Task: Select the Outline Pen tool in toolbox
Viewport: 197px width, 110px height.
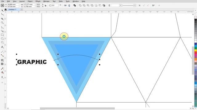Action: (x=2, y=77)
